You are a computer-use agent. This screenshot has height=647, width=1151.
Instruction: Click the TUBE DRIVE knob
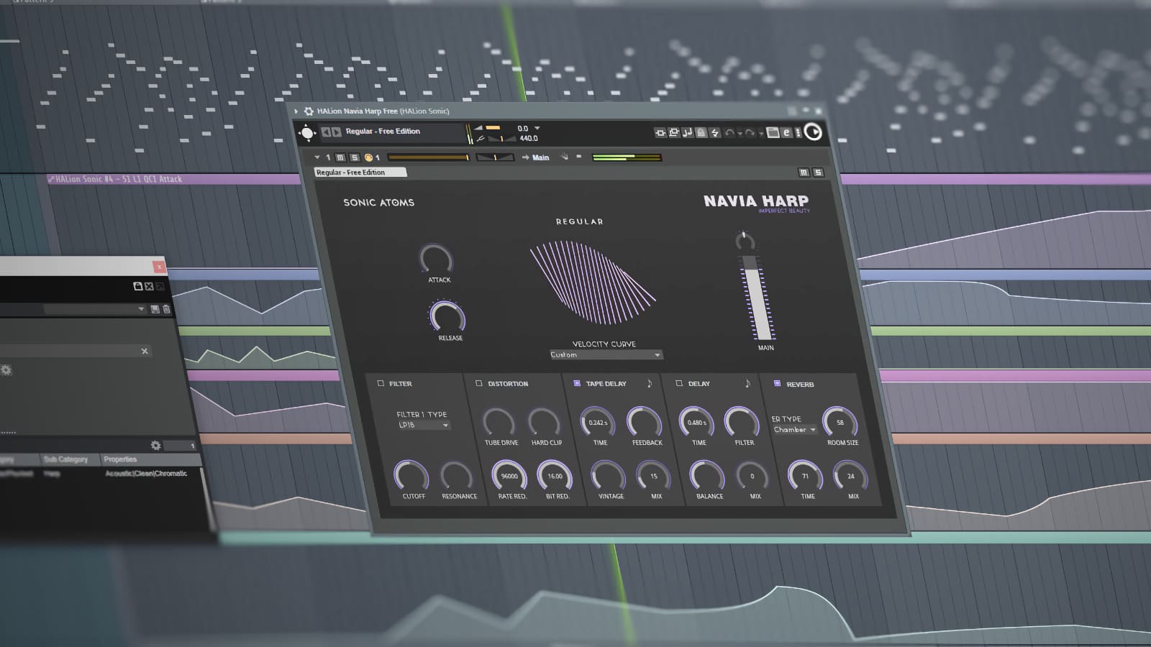pos(499,423)
